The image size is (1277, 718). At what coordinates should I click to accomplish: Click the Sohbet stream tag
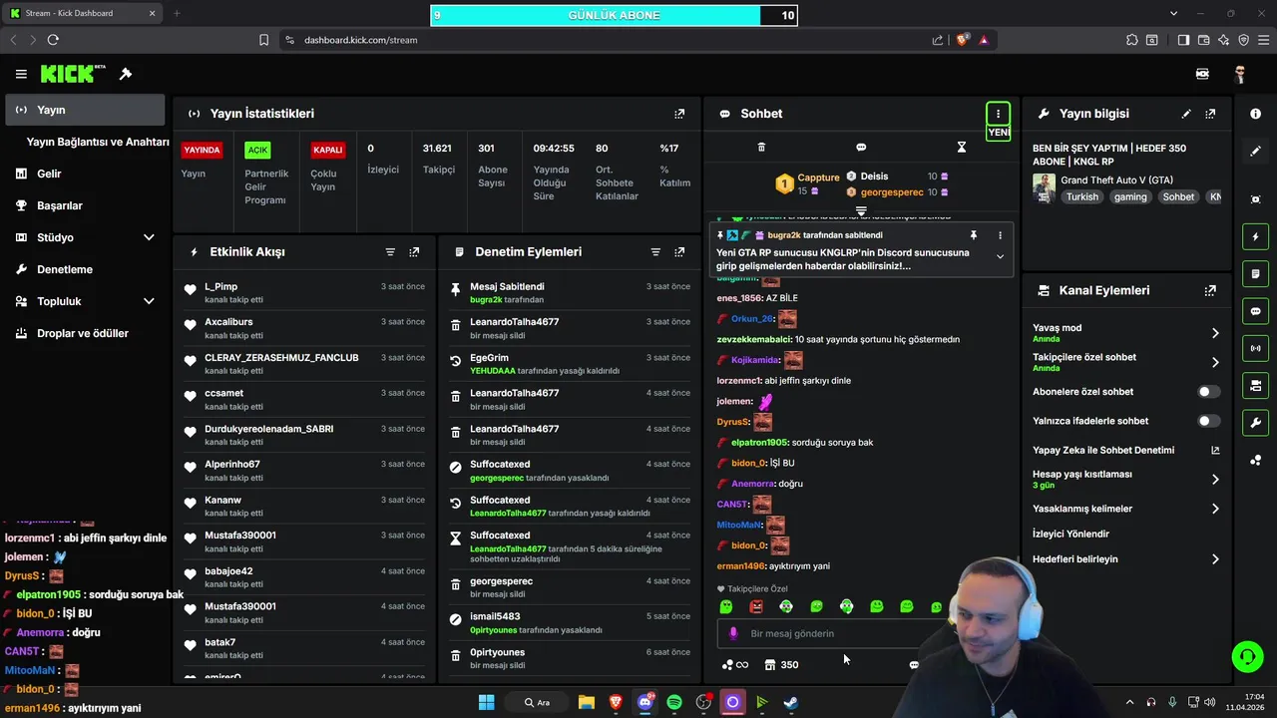[x=1178, y=196]
